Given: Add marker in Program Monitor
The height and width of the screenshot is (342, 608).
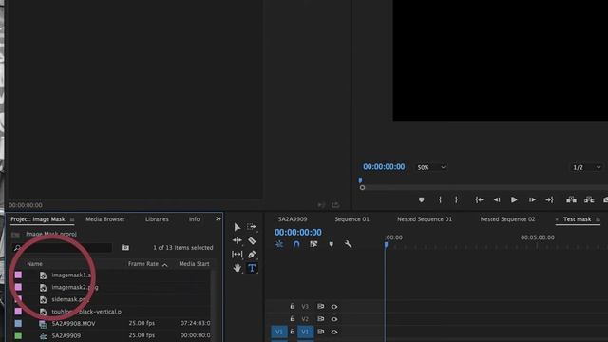Looking at the screenshot, I should click(422, 200).
